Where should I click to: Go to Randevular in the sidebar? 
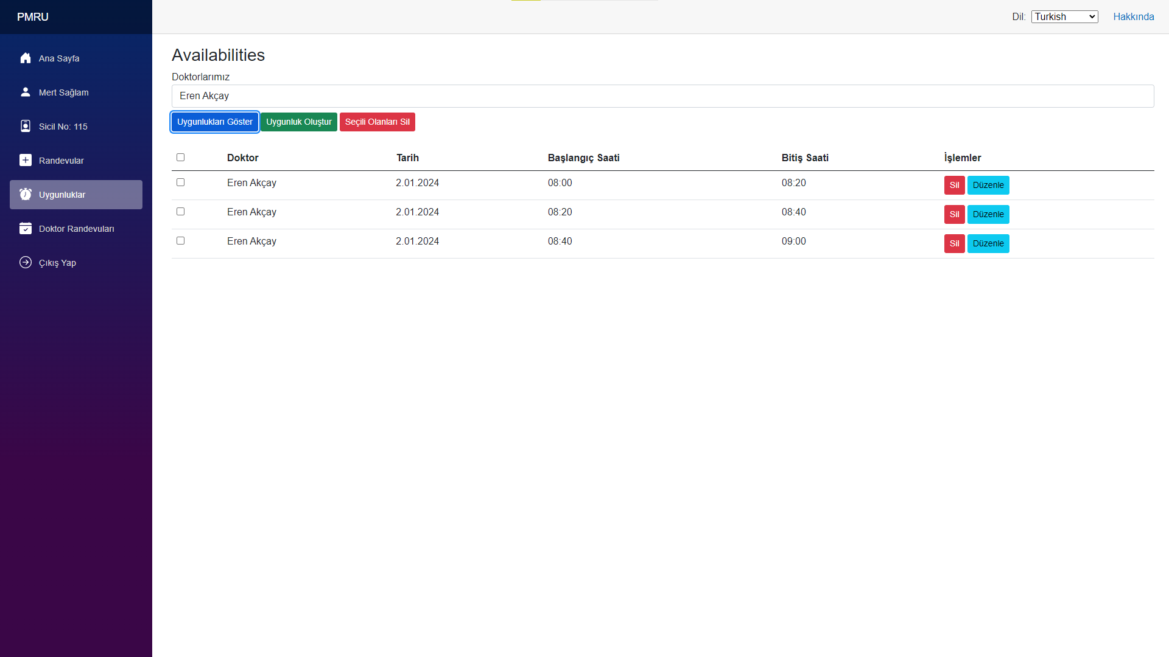pos(76,161)
